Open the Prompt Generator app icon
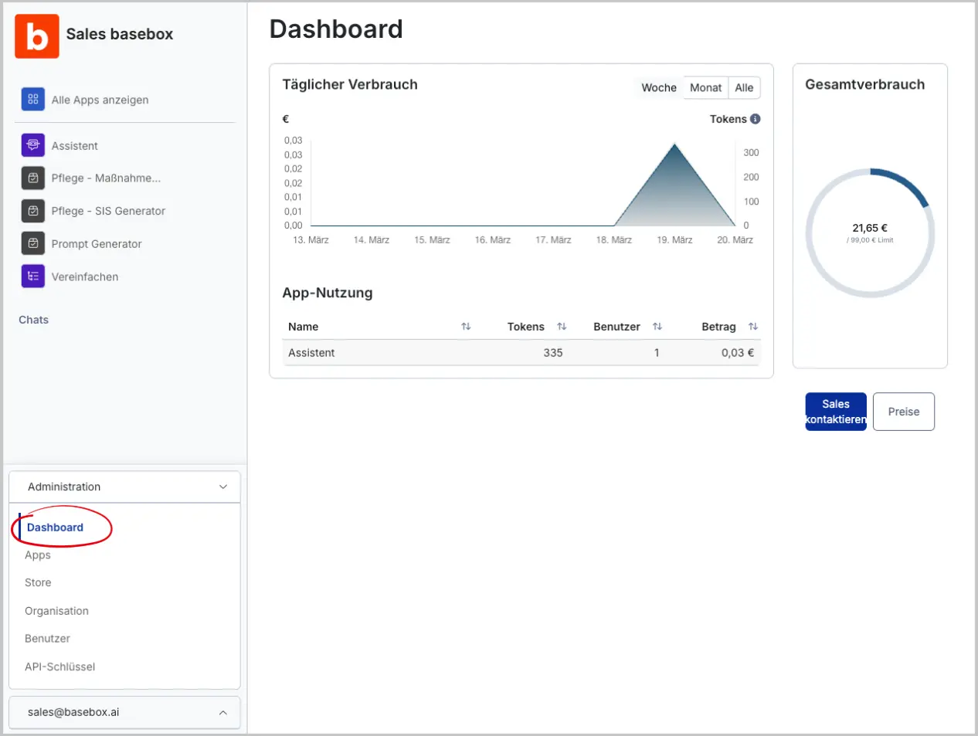978x736 pixels. click(x=31, y=243)
